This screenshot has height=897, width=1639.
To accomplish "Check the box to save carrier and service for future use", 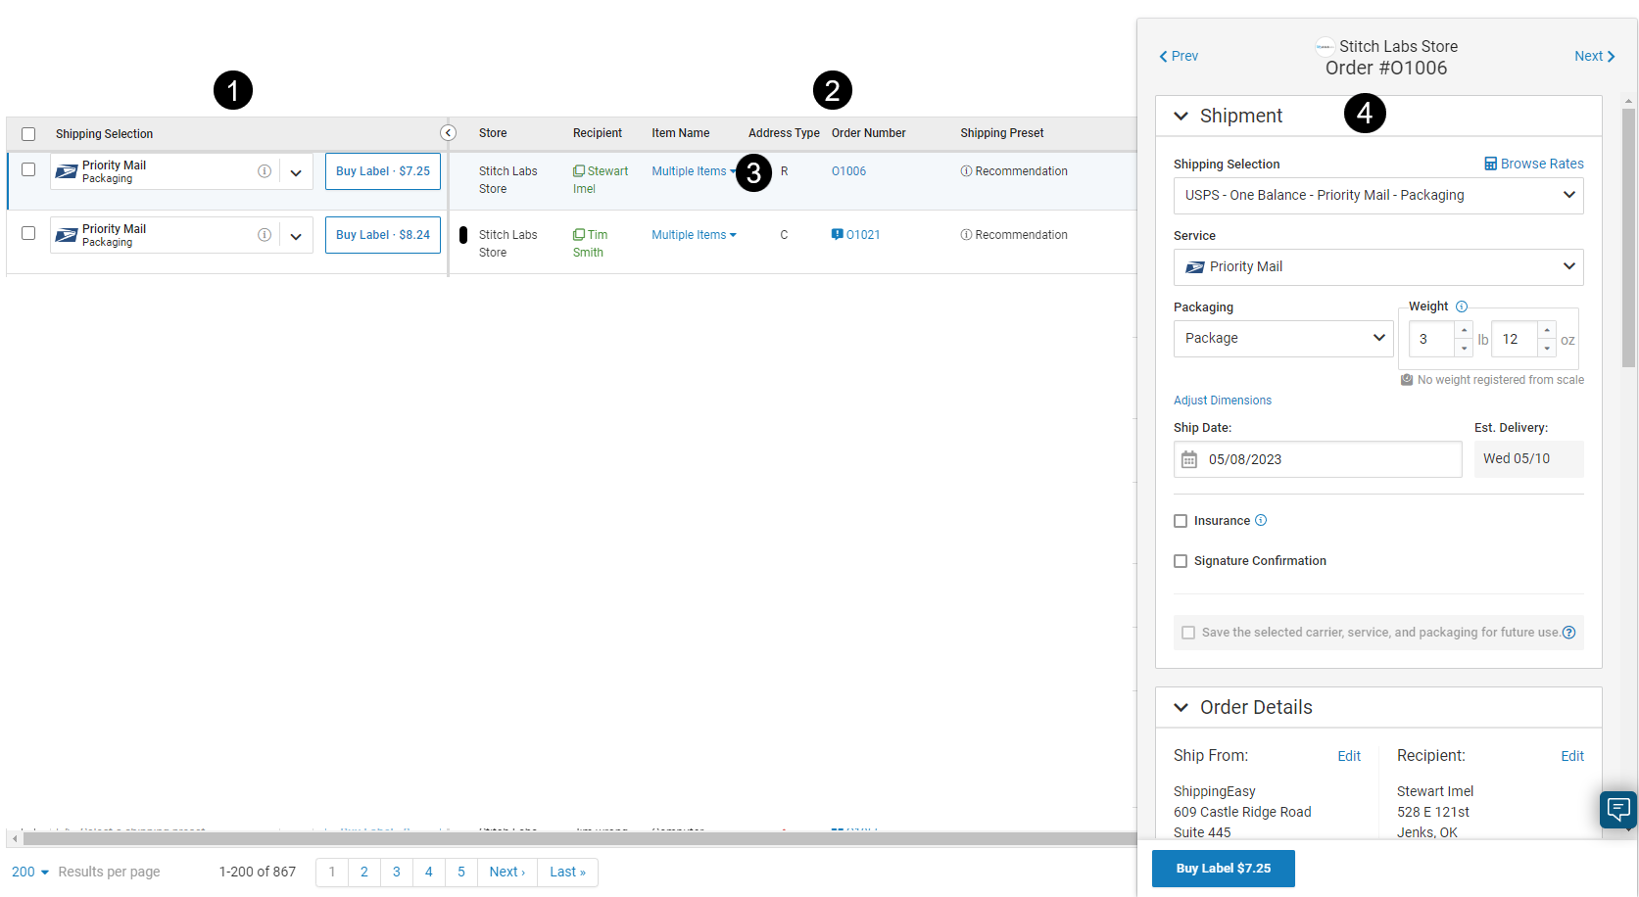I will pos(1188,633).
